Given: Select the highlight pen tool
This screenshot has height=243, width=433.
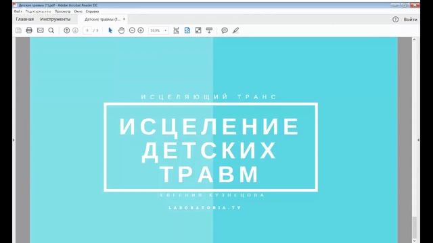Looking at the screenshot, I should click(235, 30).
